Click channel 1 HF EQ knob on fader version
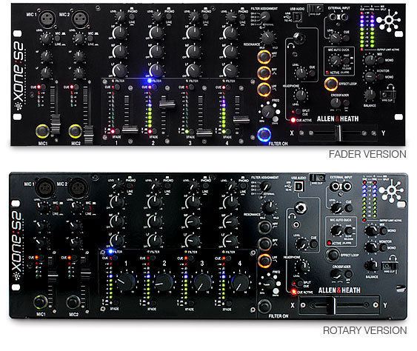 click(120, 33)
